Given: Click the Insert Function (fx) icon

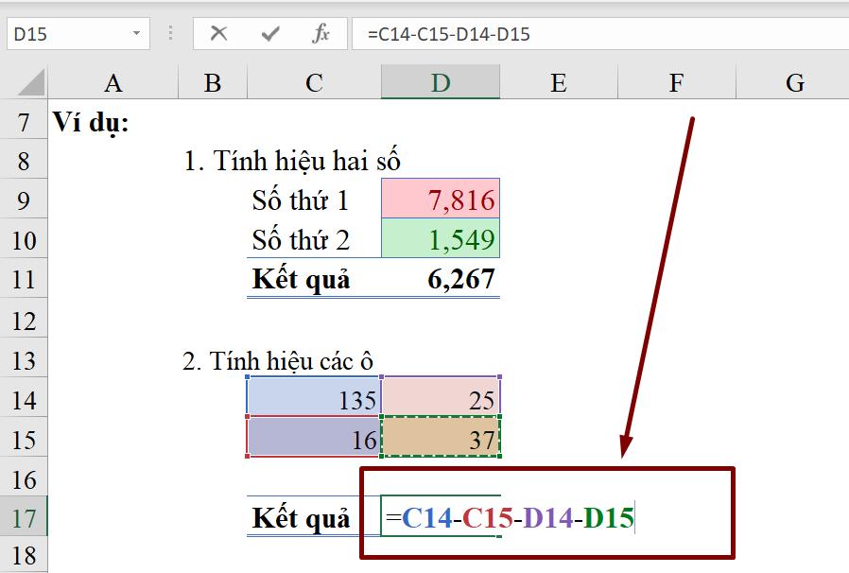Looking at the screenshot, I should [x=321, y=33].
